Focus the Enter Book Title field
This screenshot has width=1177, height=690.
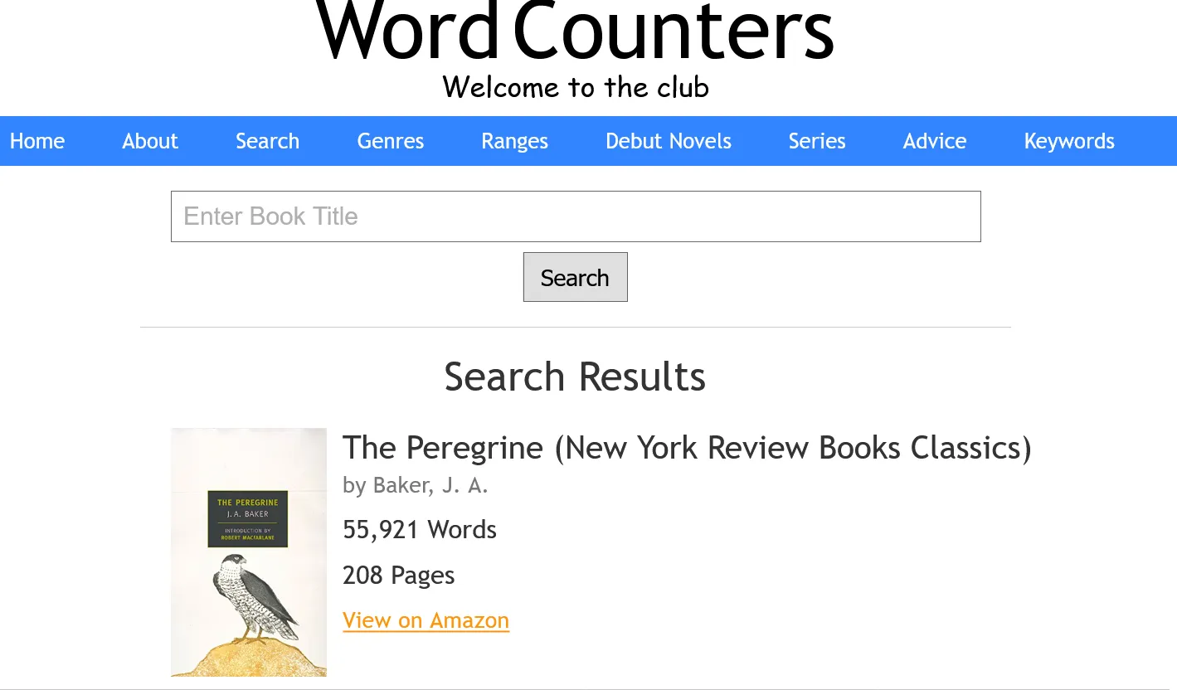point(576,216)
